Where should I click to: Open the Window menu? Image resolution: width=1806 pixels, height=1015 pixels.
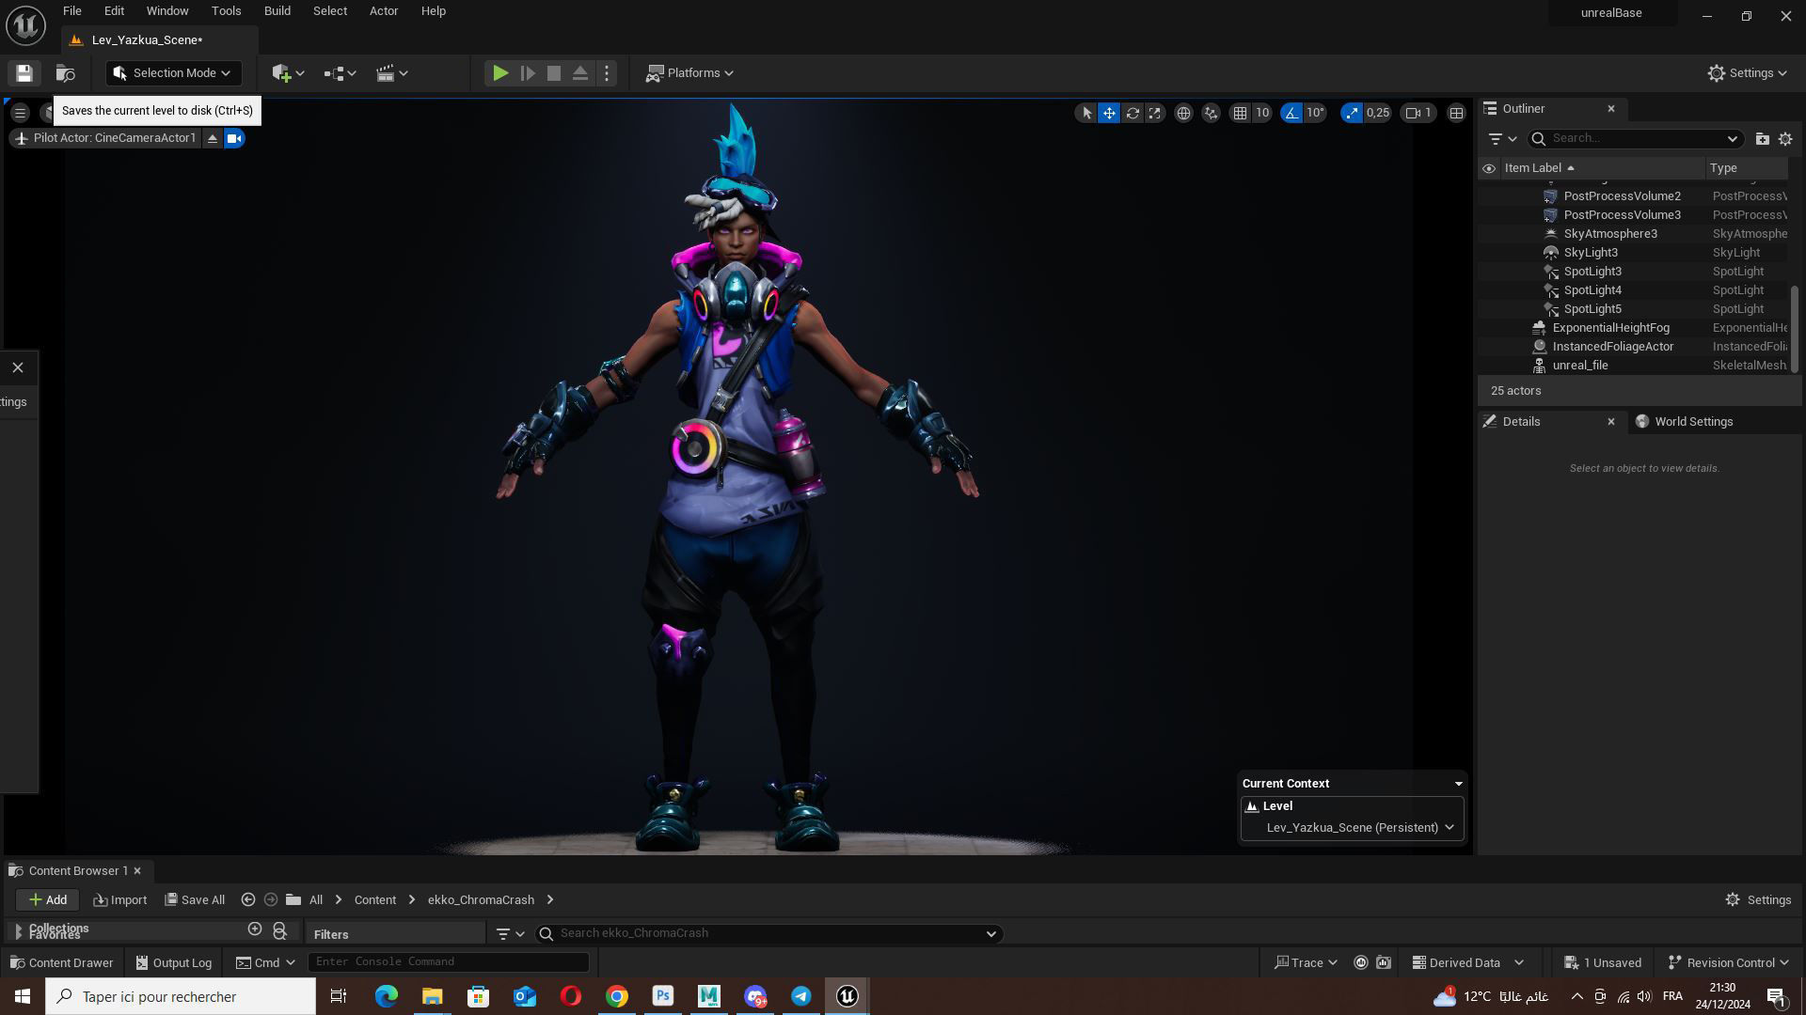coord(167,11)
